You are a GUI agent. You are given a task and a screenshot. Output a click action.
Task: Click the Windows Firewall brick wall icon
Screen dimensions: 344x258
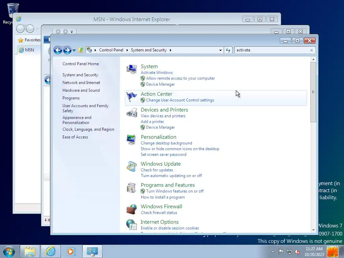click(x=132, y=209)
